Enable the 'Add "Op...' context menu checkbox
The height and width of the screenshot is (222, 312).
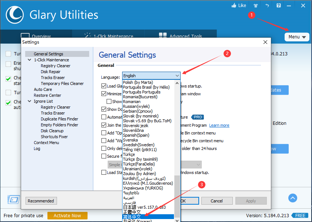104,133
